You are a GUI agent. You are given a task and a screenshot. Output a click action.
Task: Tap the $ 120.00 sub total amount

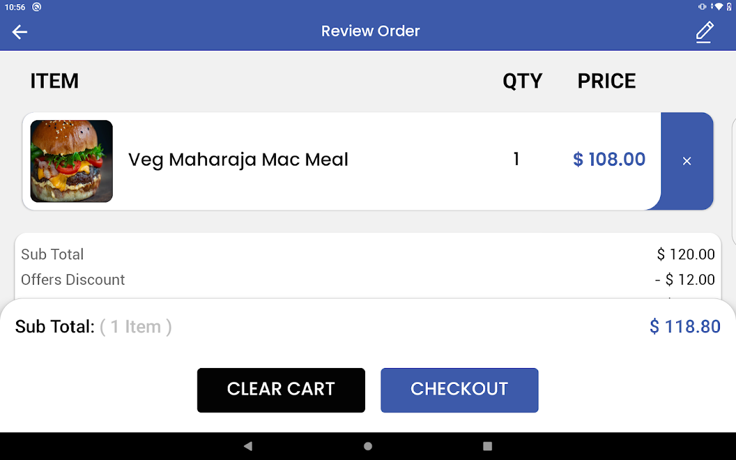tap(686, 254)
